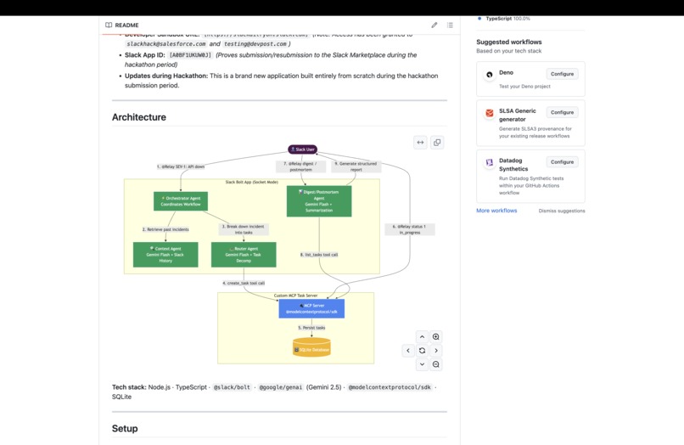684x445 pixels.
Task: Expand diagram with the horizontal arrows icon
Action: pyautogui.click(x=420, y=143)
